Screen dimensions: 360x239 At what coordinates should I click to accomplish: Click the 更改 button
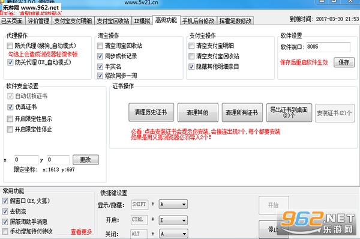click(86, 160)
